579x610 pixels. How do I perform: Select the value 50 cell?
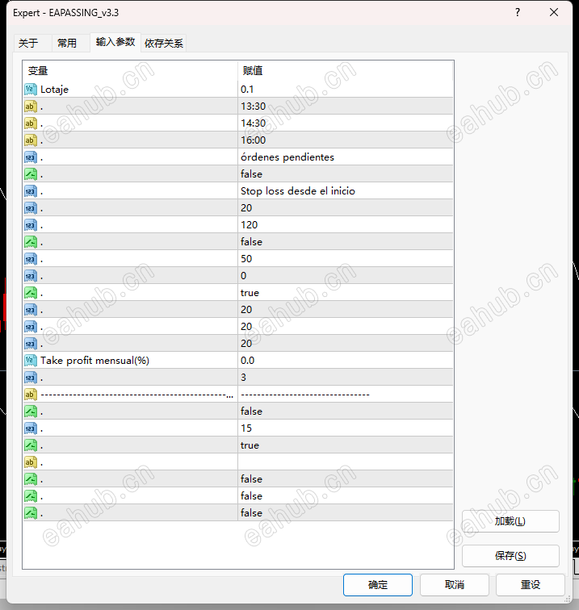tap(346, 259)
